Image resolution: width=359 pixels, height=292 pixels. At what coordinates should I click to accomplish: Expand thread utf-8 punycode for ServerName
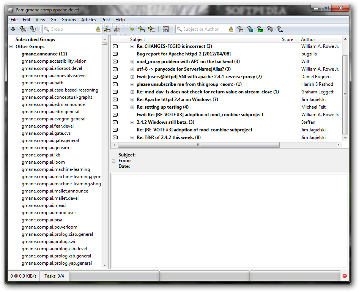(x=132, y=69)
